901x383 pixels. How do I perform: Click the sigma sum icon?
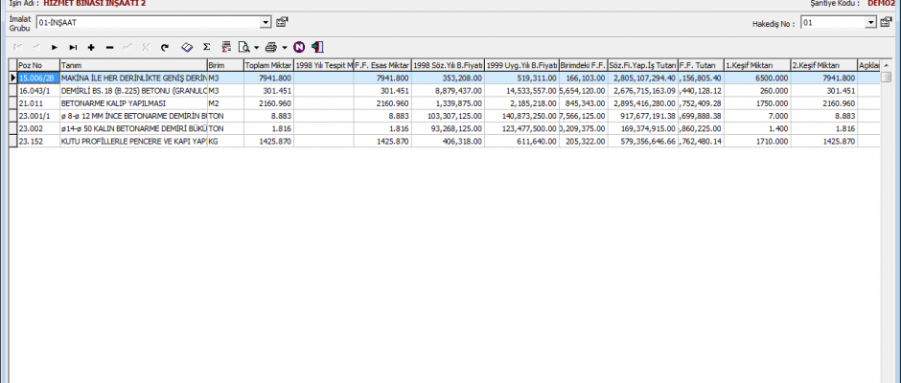coord(206,46)
